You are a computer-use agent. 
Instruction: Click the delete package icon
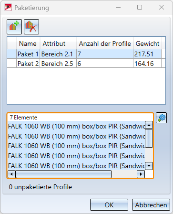coord(31,27)
